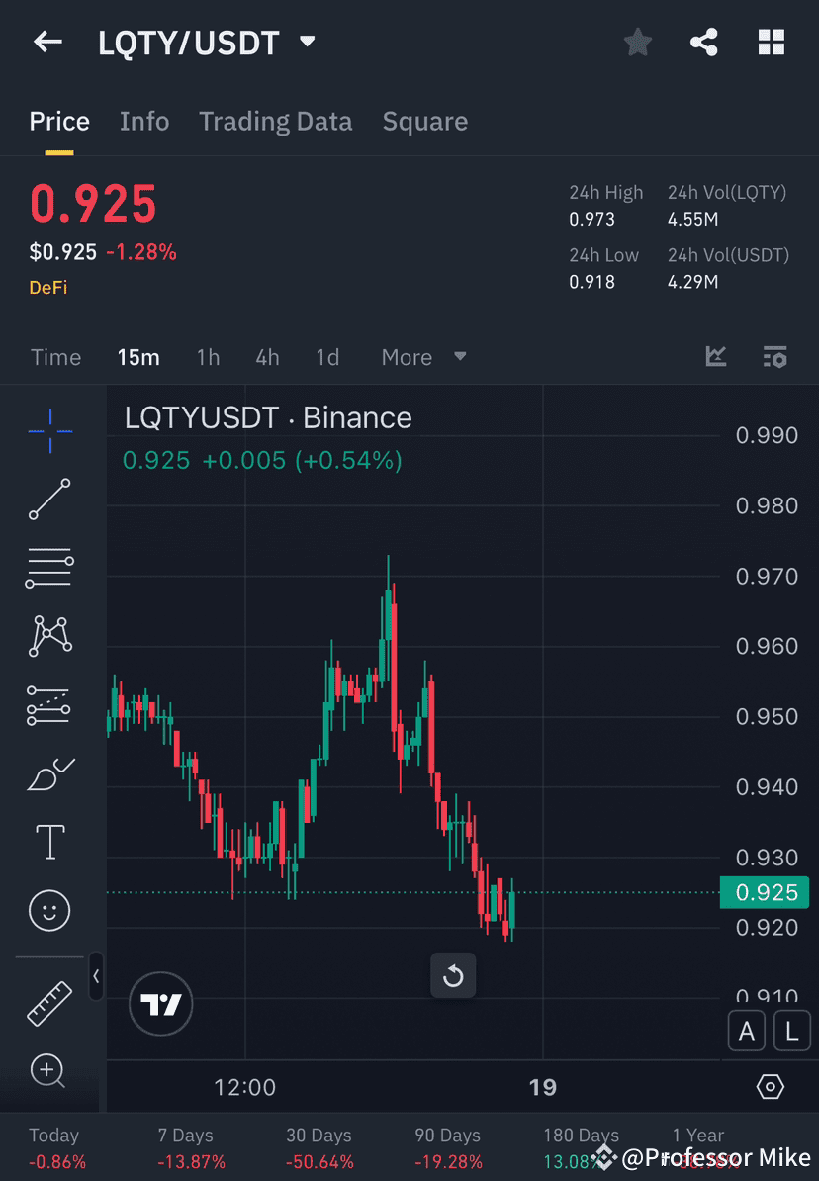Open the Info tab
This screenshot has height=1181, width=819.
coord(144,121)
